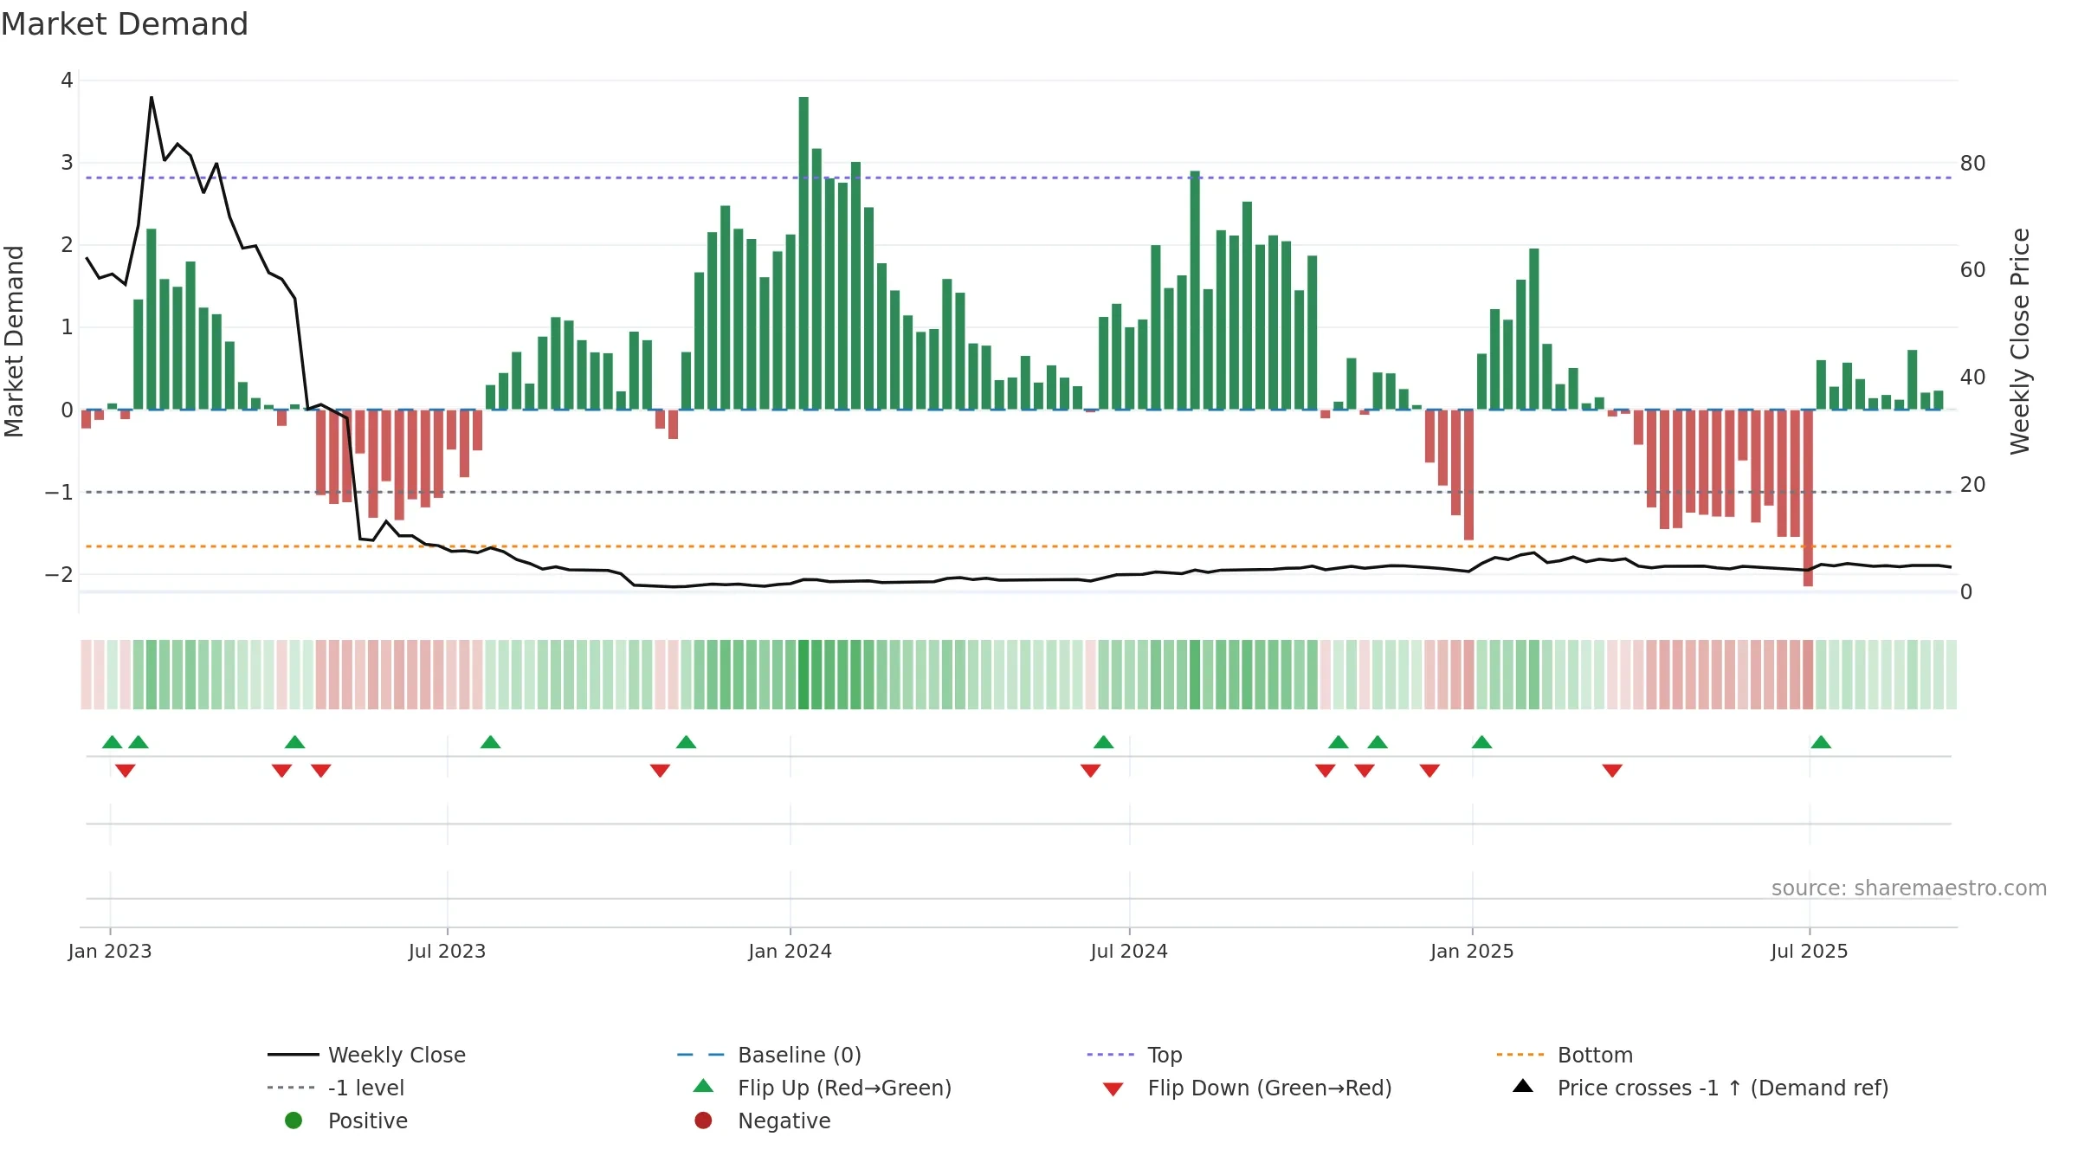The height and width of the screenshot is (1169, 2078).
Task: Click the last Flip Up marker near Jul 2025
Action: 1821,742
